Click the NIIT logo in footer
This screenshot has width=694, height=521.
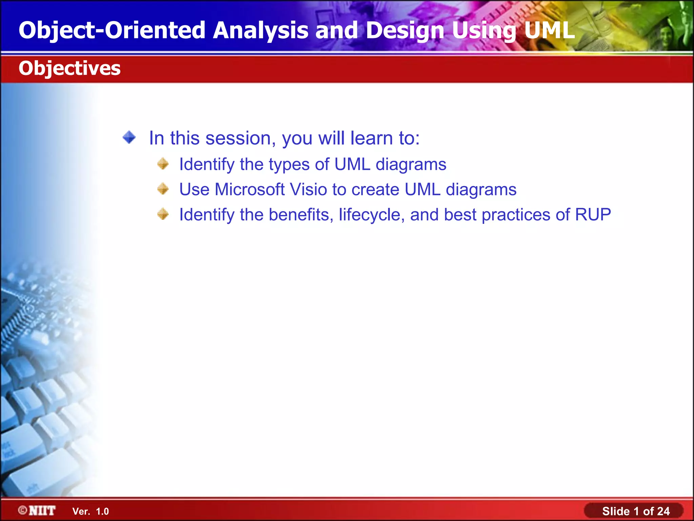42,510
